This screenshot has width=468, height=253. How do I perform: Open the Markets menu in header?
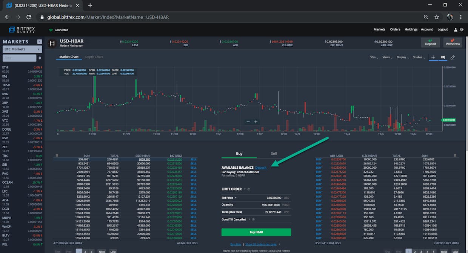pos(379,29)
